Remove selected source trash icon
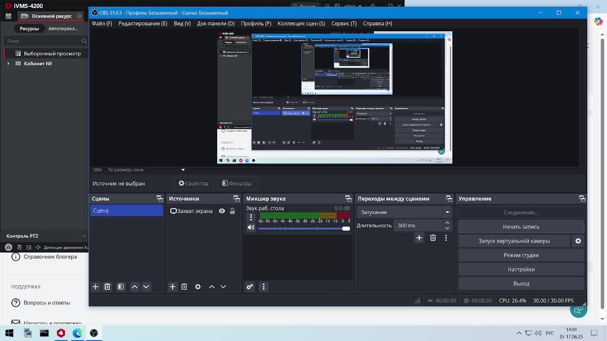The image size is (607, 341). coord(184,287)
